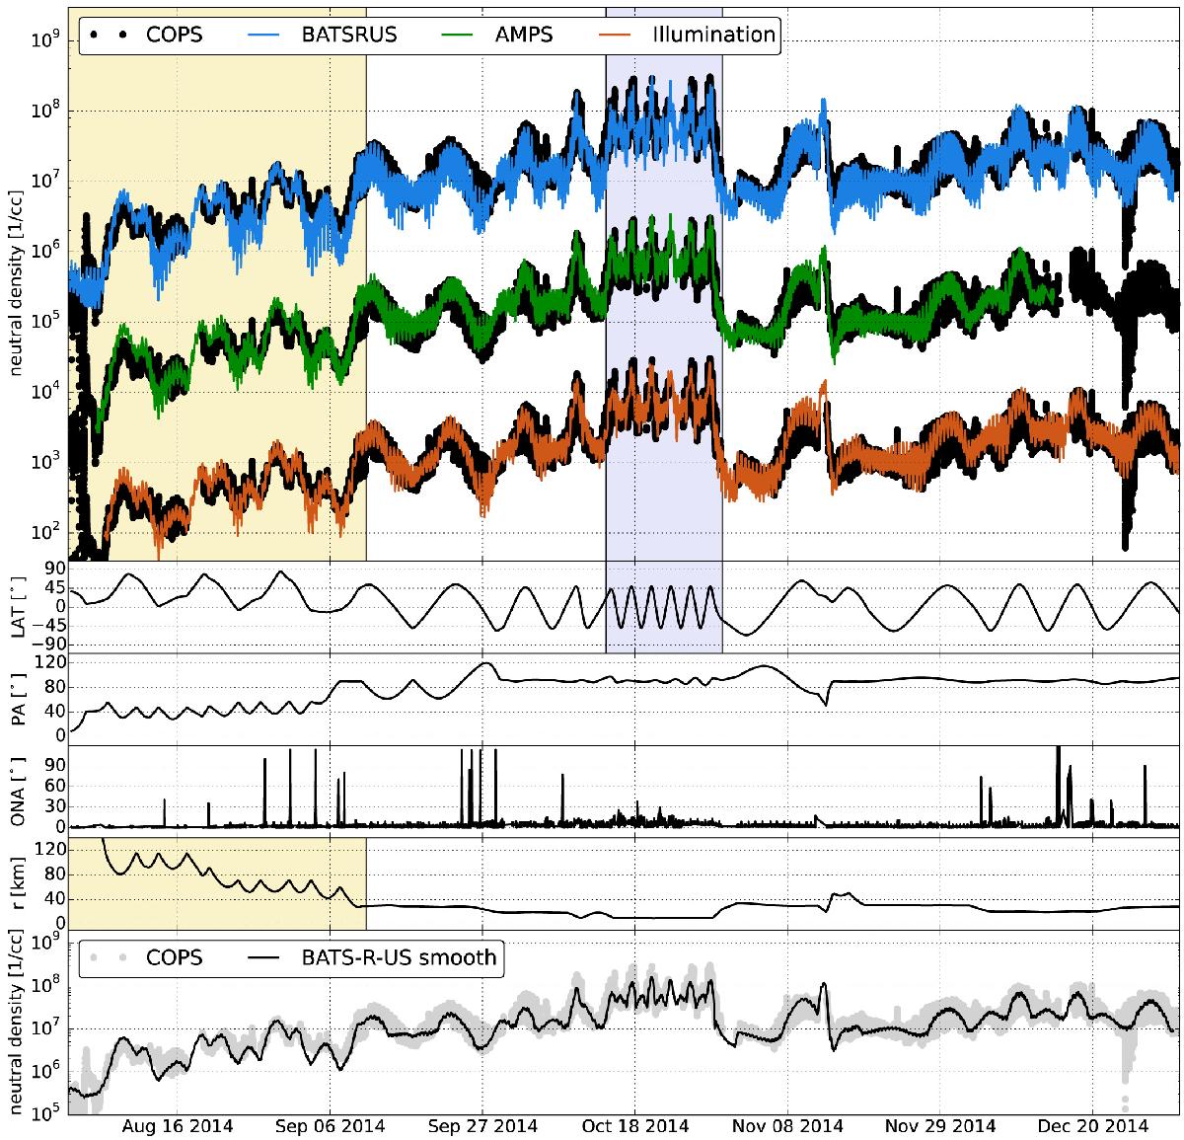Click the Oct 18 2014 date tick label
The height and width of the screenshot is (1140, 1184).
[x=635, y=1126]
